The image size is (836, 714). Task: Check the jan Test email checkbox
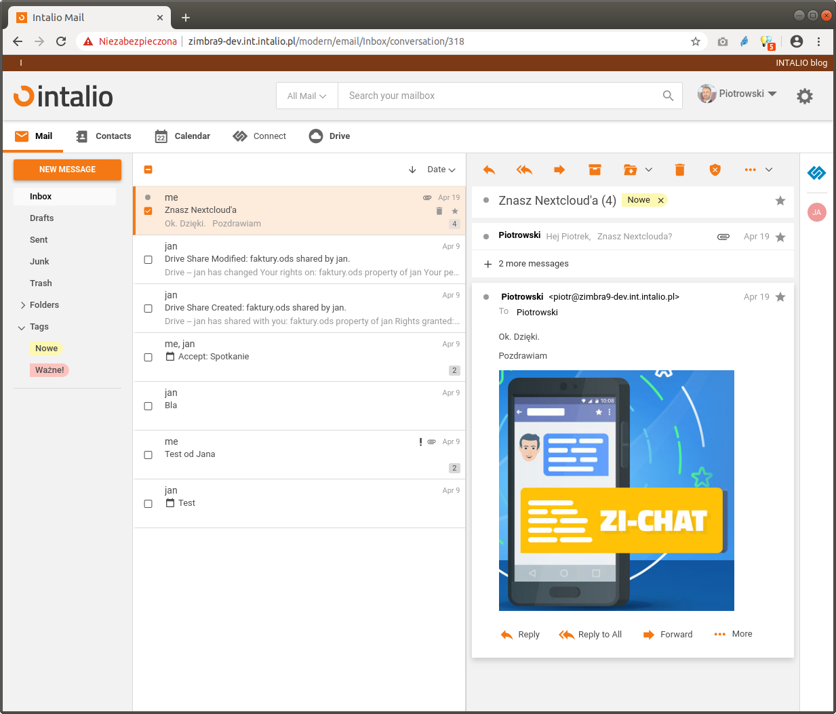(x=148, y=504)
